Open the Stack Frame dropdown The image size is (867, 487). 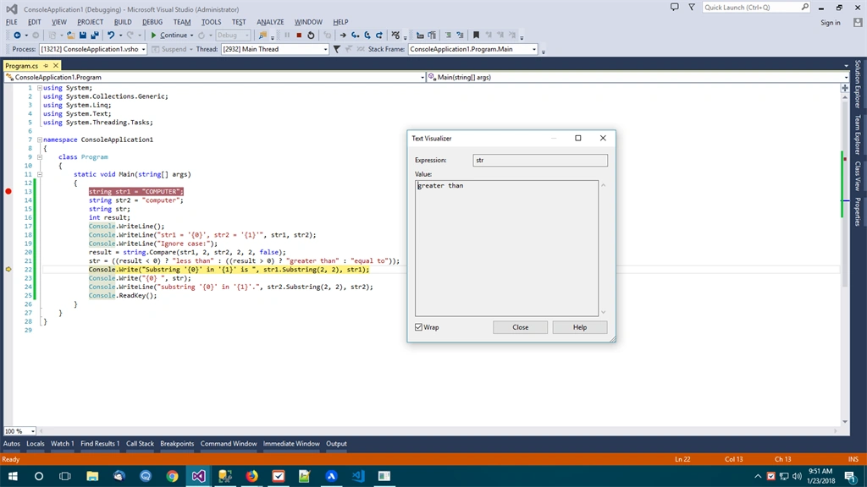pyautogui.click(x=533, y=49)
